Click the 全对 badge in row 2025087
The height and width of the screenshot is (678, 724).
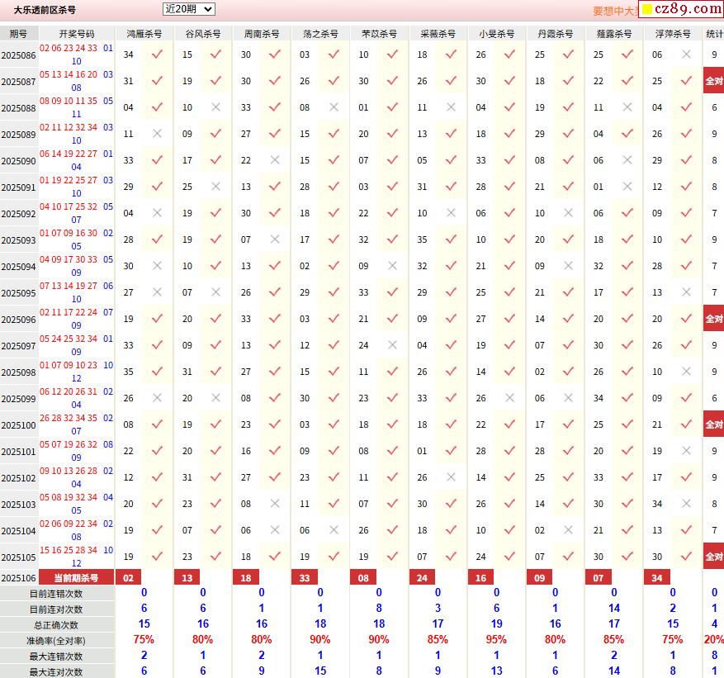tap(713, 81)
